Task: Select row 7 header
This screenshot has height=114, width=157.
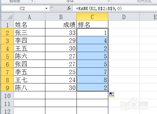Action: pos(7,72)
